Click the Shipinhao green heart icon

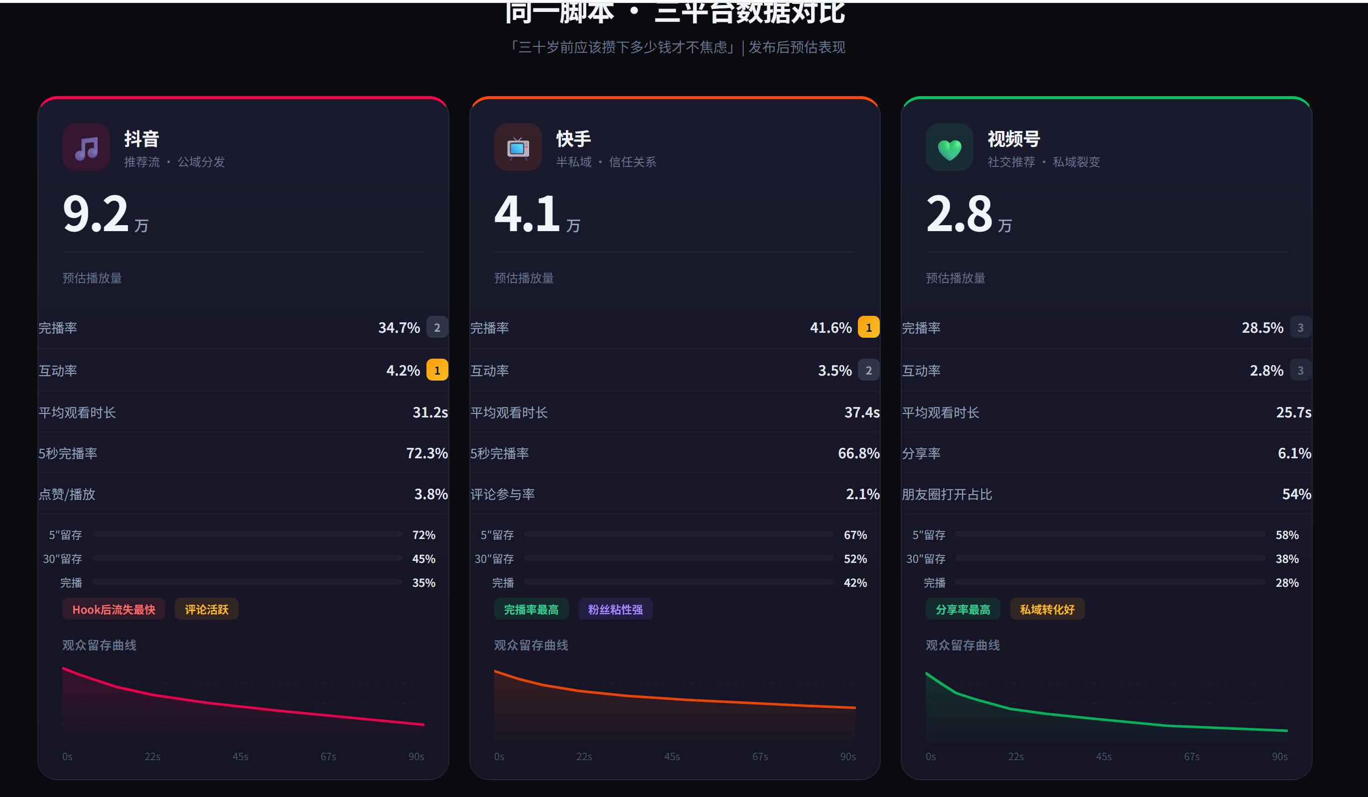[x=950, y=147]
